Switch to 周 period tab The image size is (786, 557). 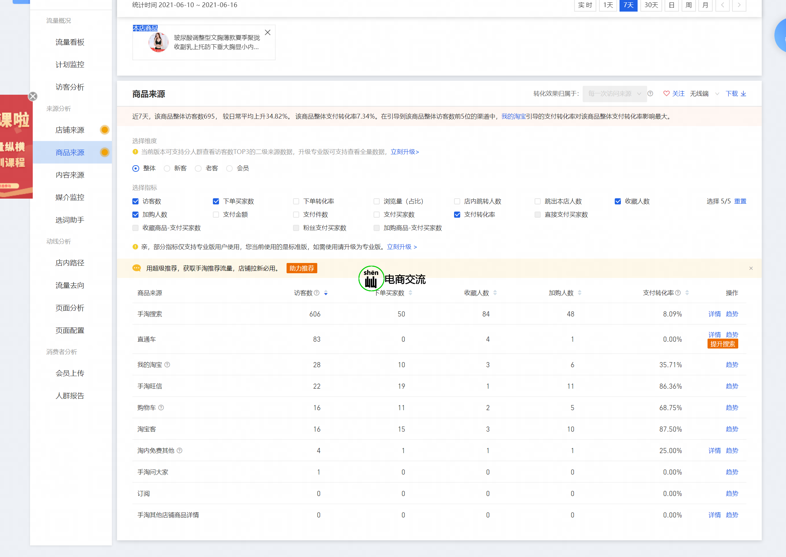click(688, 5)
